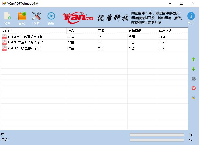
Task: Move selected file up with green arrow
Action: [194, 60]
